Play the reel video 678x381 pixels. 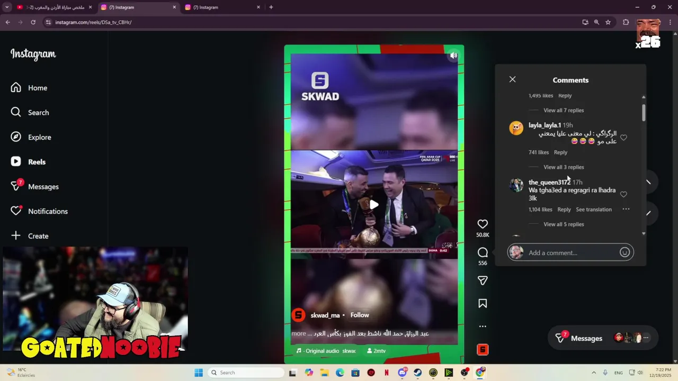click(374, 205)
